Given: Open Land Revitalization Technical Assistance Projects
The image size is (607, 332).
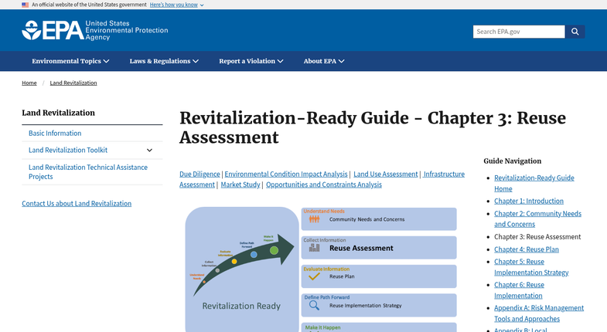Looking at the screenshot, I should coord(88,172).
